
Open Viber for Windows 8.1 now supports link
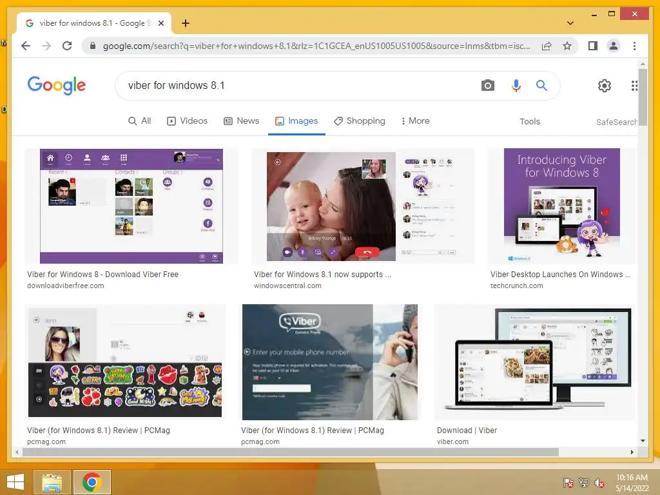(322, 275)
